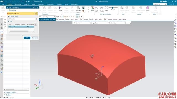Click the topmost icon in right vertical toolbar

[175, 20]
